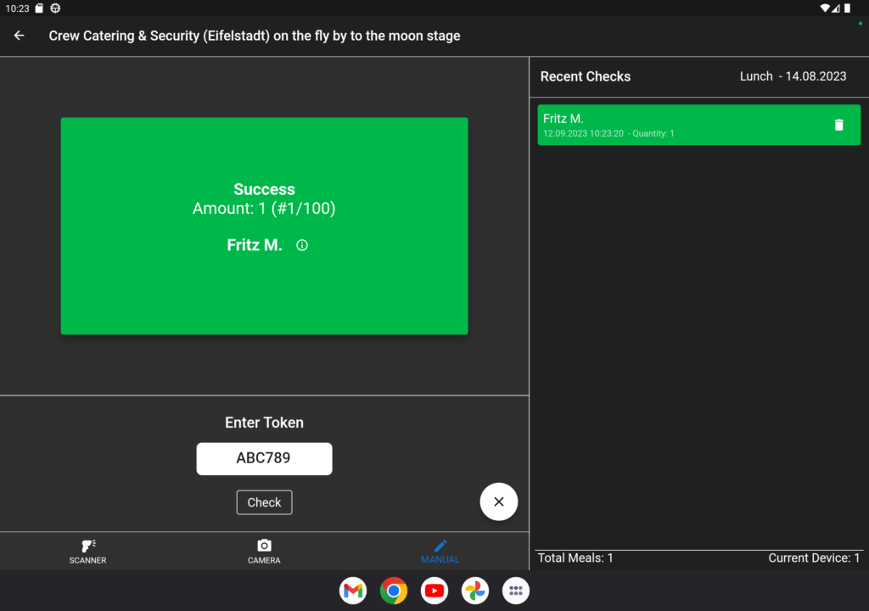Open Google Photos from the taskbar

475,591
